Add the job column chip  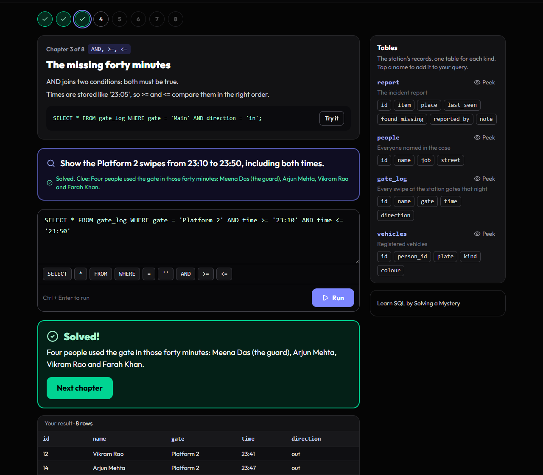click(426, 160)
